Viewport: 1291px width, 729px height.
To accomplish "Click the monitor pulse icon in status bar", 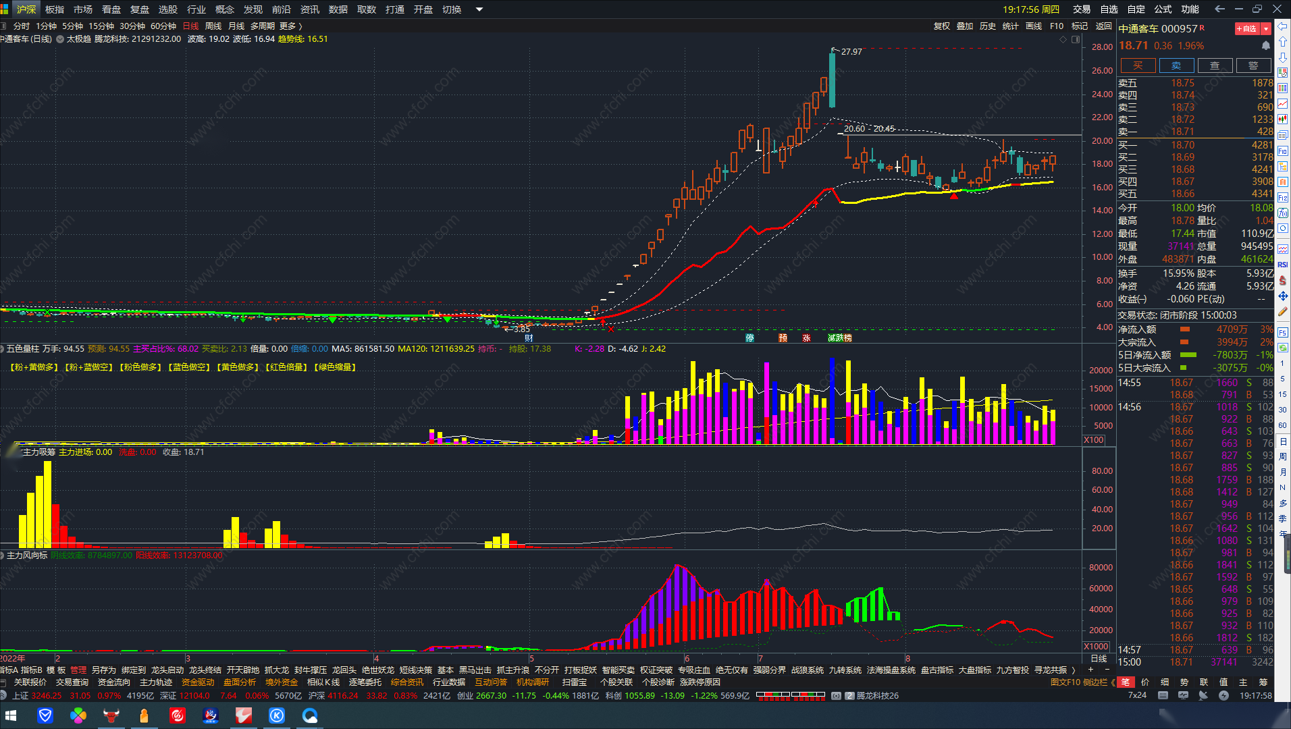I will tap(1184, 695).
